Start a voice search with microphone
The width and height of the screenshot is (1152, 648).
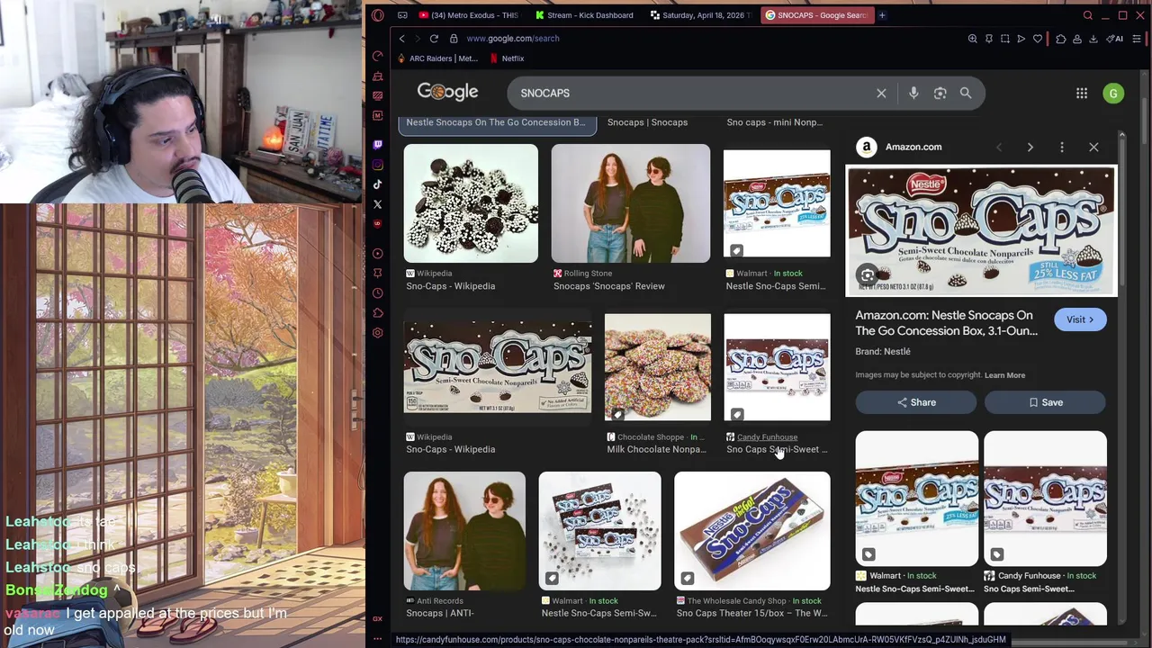913,93
